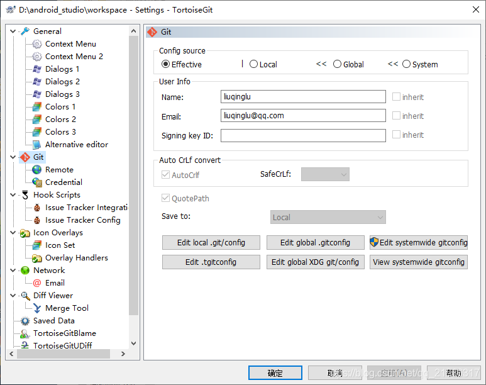486x385 pixels.
Task: Toggle the AutoCrlf checkbox
Action: pyautogui.click(x=165, y=175)
